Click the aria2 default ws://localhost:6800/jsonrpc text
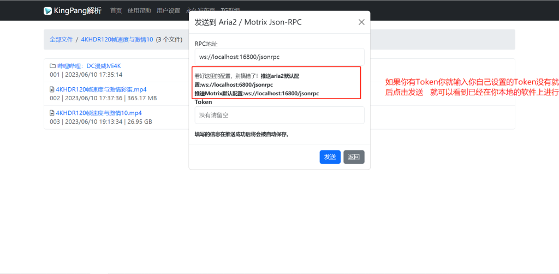559x274 pixels. [237, 84]
